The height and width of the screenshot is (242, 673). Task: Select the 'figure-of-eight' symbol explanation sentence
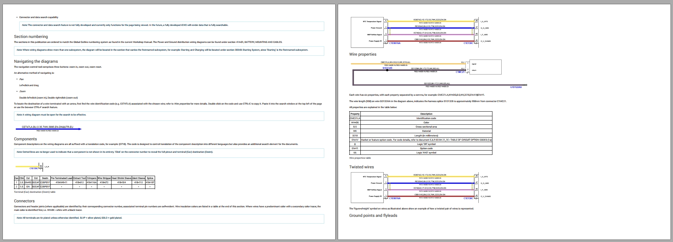411,208
